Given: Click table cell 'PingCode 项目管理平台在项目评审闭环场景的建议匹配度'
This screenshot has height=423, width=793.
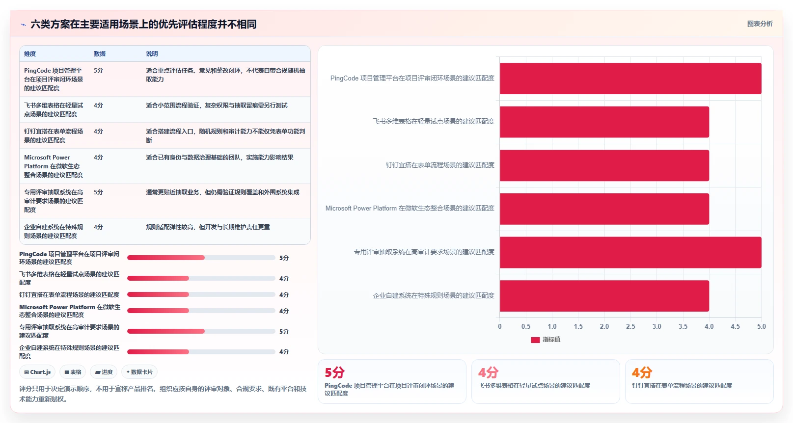Looking at the screenshot, I should (54, 79).
